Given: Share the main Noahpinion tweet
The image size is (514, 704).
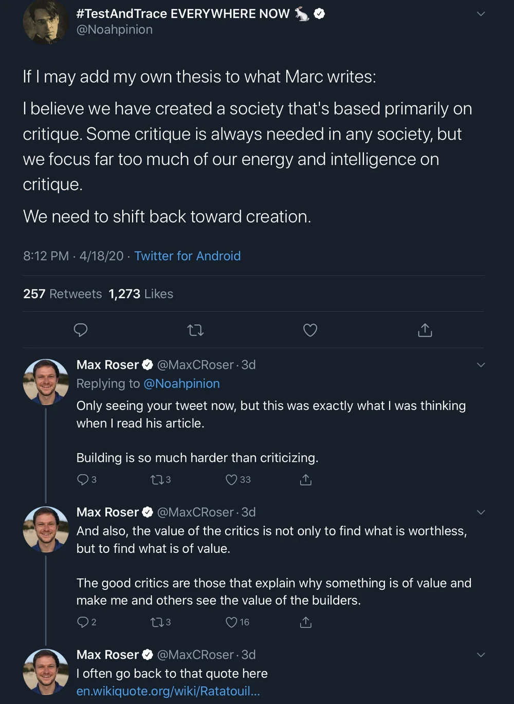Looking at the screenshot, I should [x=425, y=330].
